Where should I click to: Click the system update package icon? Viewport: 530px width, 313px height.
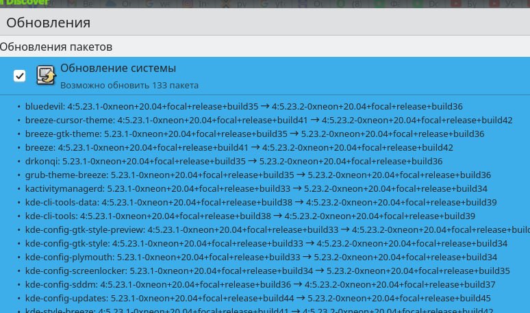(x=45, y=75)
